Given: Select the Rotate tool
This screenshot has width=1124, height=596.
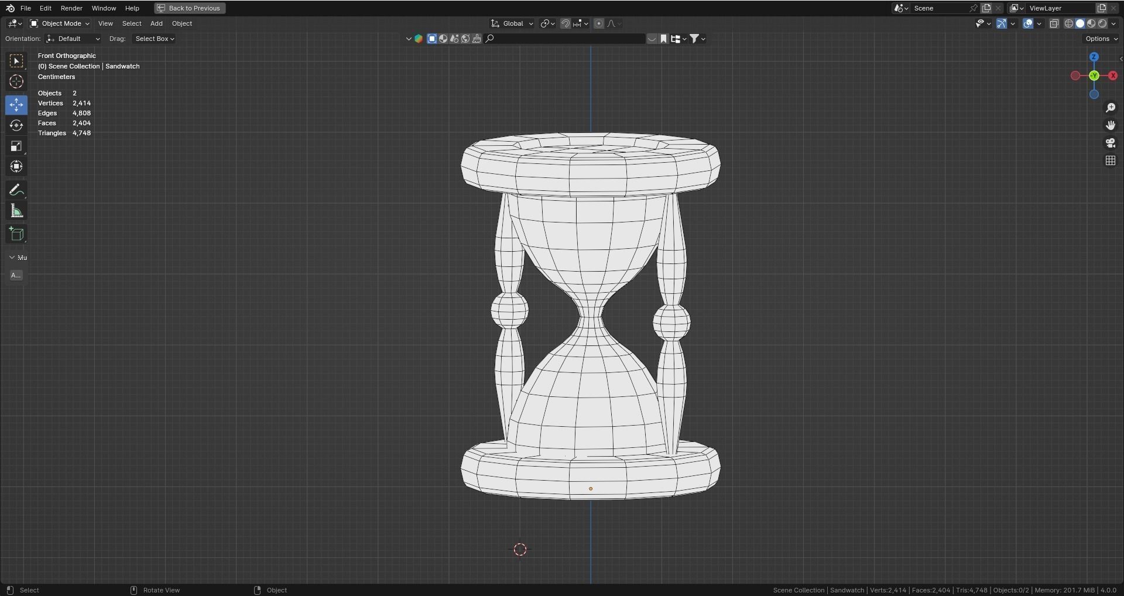Looking at the screenshot, I should coord(16,125).
